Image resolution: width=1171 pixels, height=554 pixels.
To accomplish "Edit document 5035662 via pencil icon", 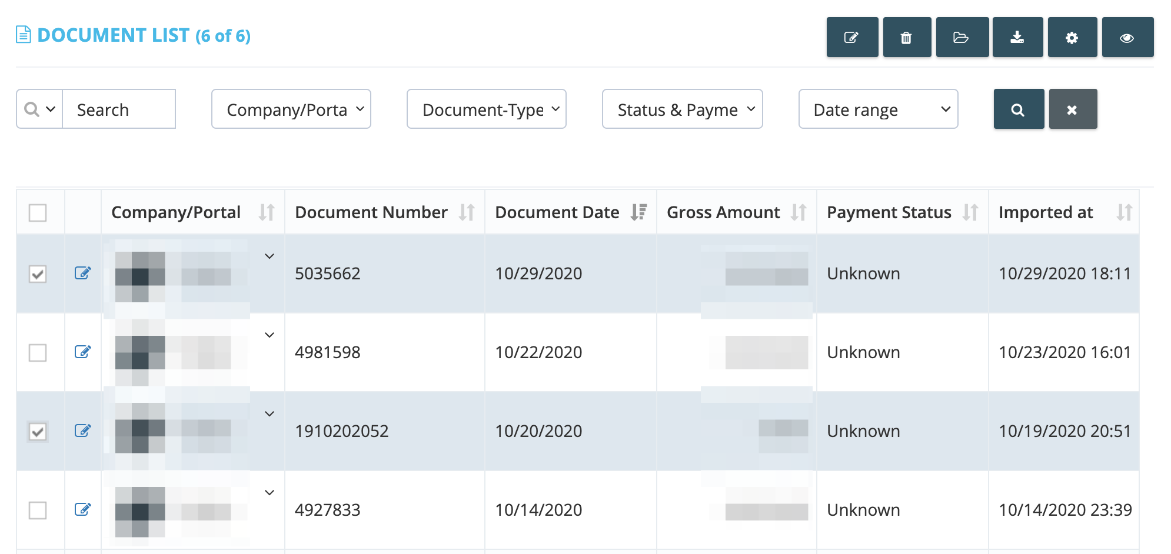I will coord(82,273).
